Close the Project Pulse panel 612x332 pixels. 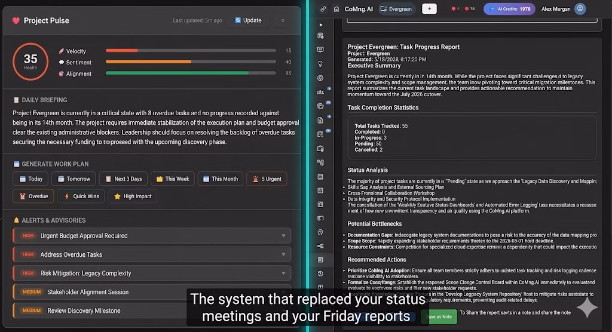[x=283, y=20]
